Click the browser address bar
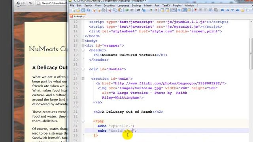Screen dimensions: 253x142 tap(51, 3)
